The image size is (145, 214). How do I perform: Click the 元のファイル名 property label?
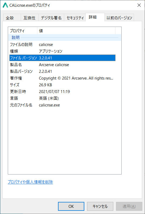21,105
